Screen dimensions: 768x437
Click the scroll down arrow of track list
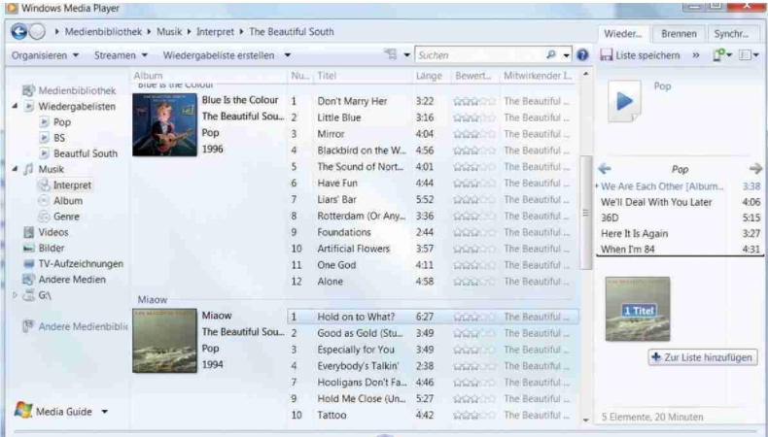click(586, 420)
